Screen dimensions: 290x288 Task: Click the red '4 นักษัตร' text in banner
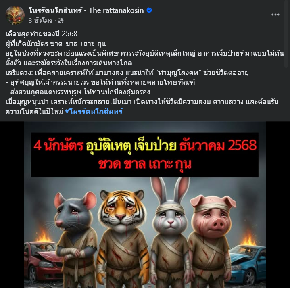tap(58, 146)
